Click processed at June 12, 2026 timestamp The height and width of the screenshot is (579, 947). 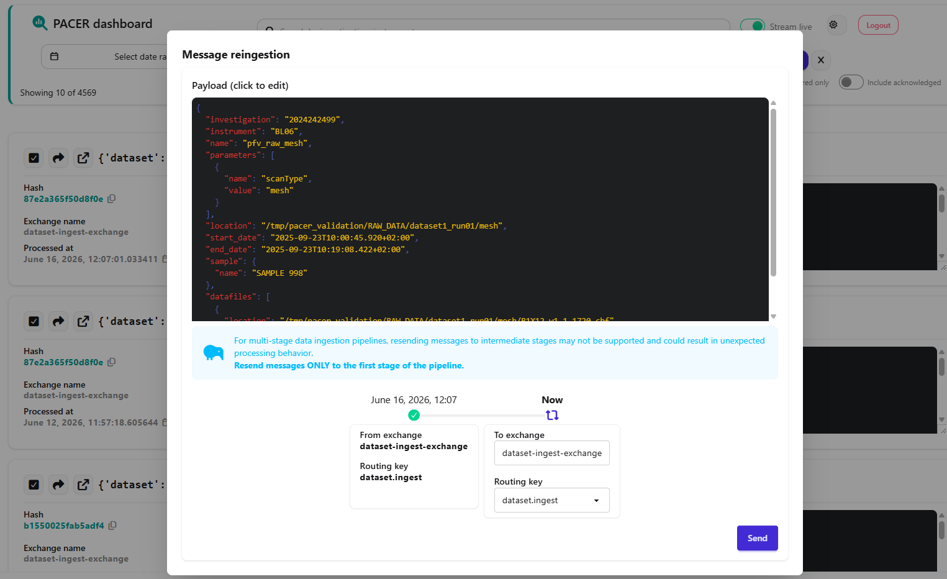(x=91, y=422)
